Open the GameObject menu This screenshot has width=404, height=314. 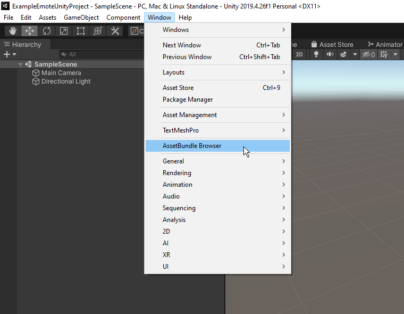81,18
